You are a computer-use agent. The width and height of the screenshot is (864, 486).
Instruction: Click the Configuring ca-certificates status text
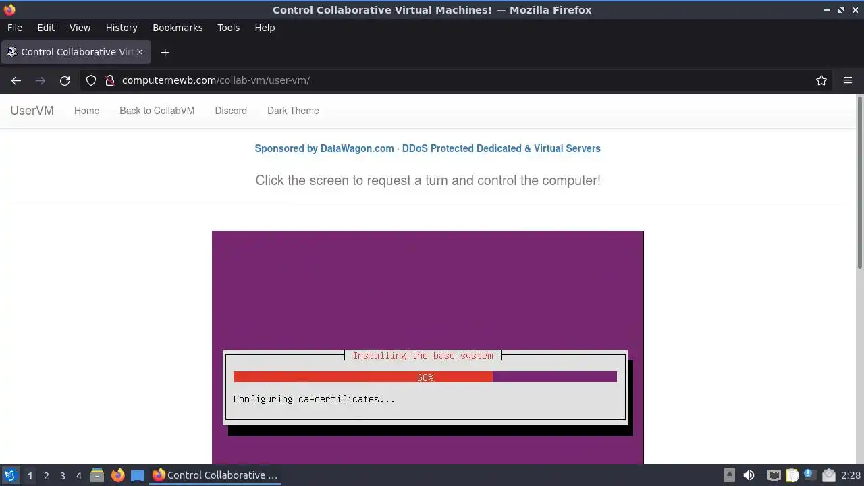(314, 399)
